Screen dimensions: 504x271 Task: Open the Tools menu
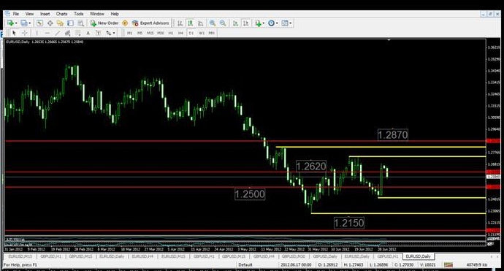point(78,14)
